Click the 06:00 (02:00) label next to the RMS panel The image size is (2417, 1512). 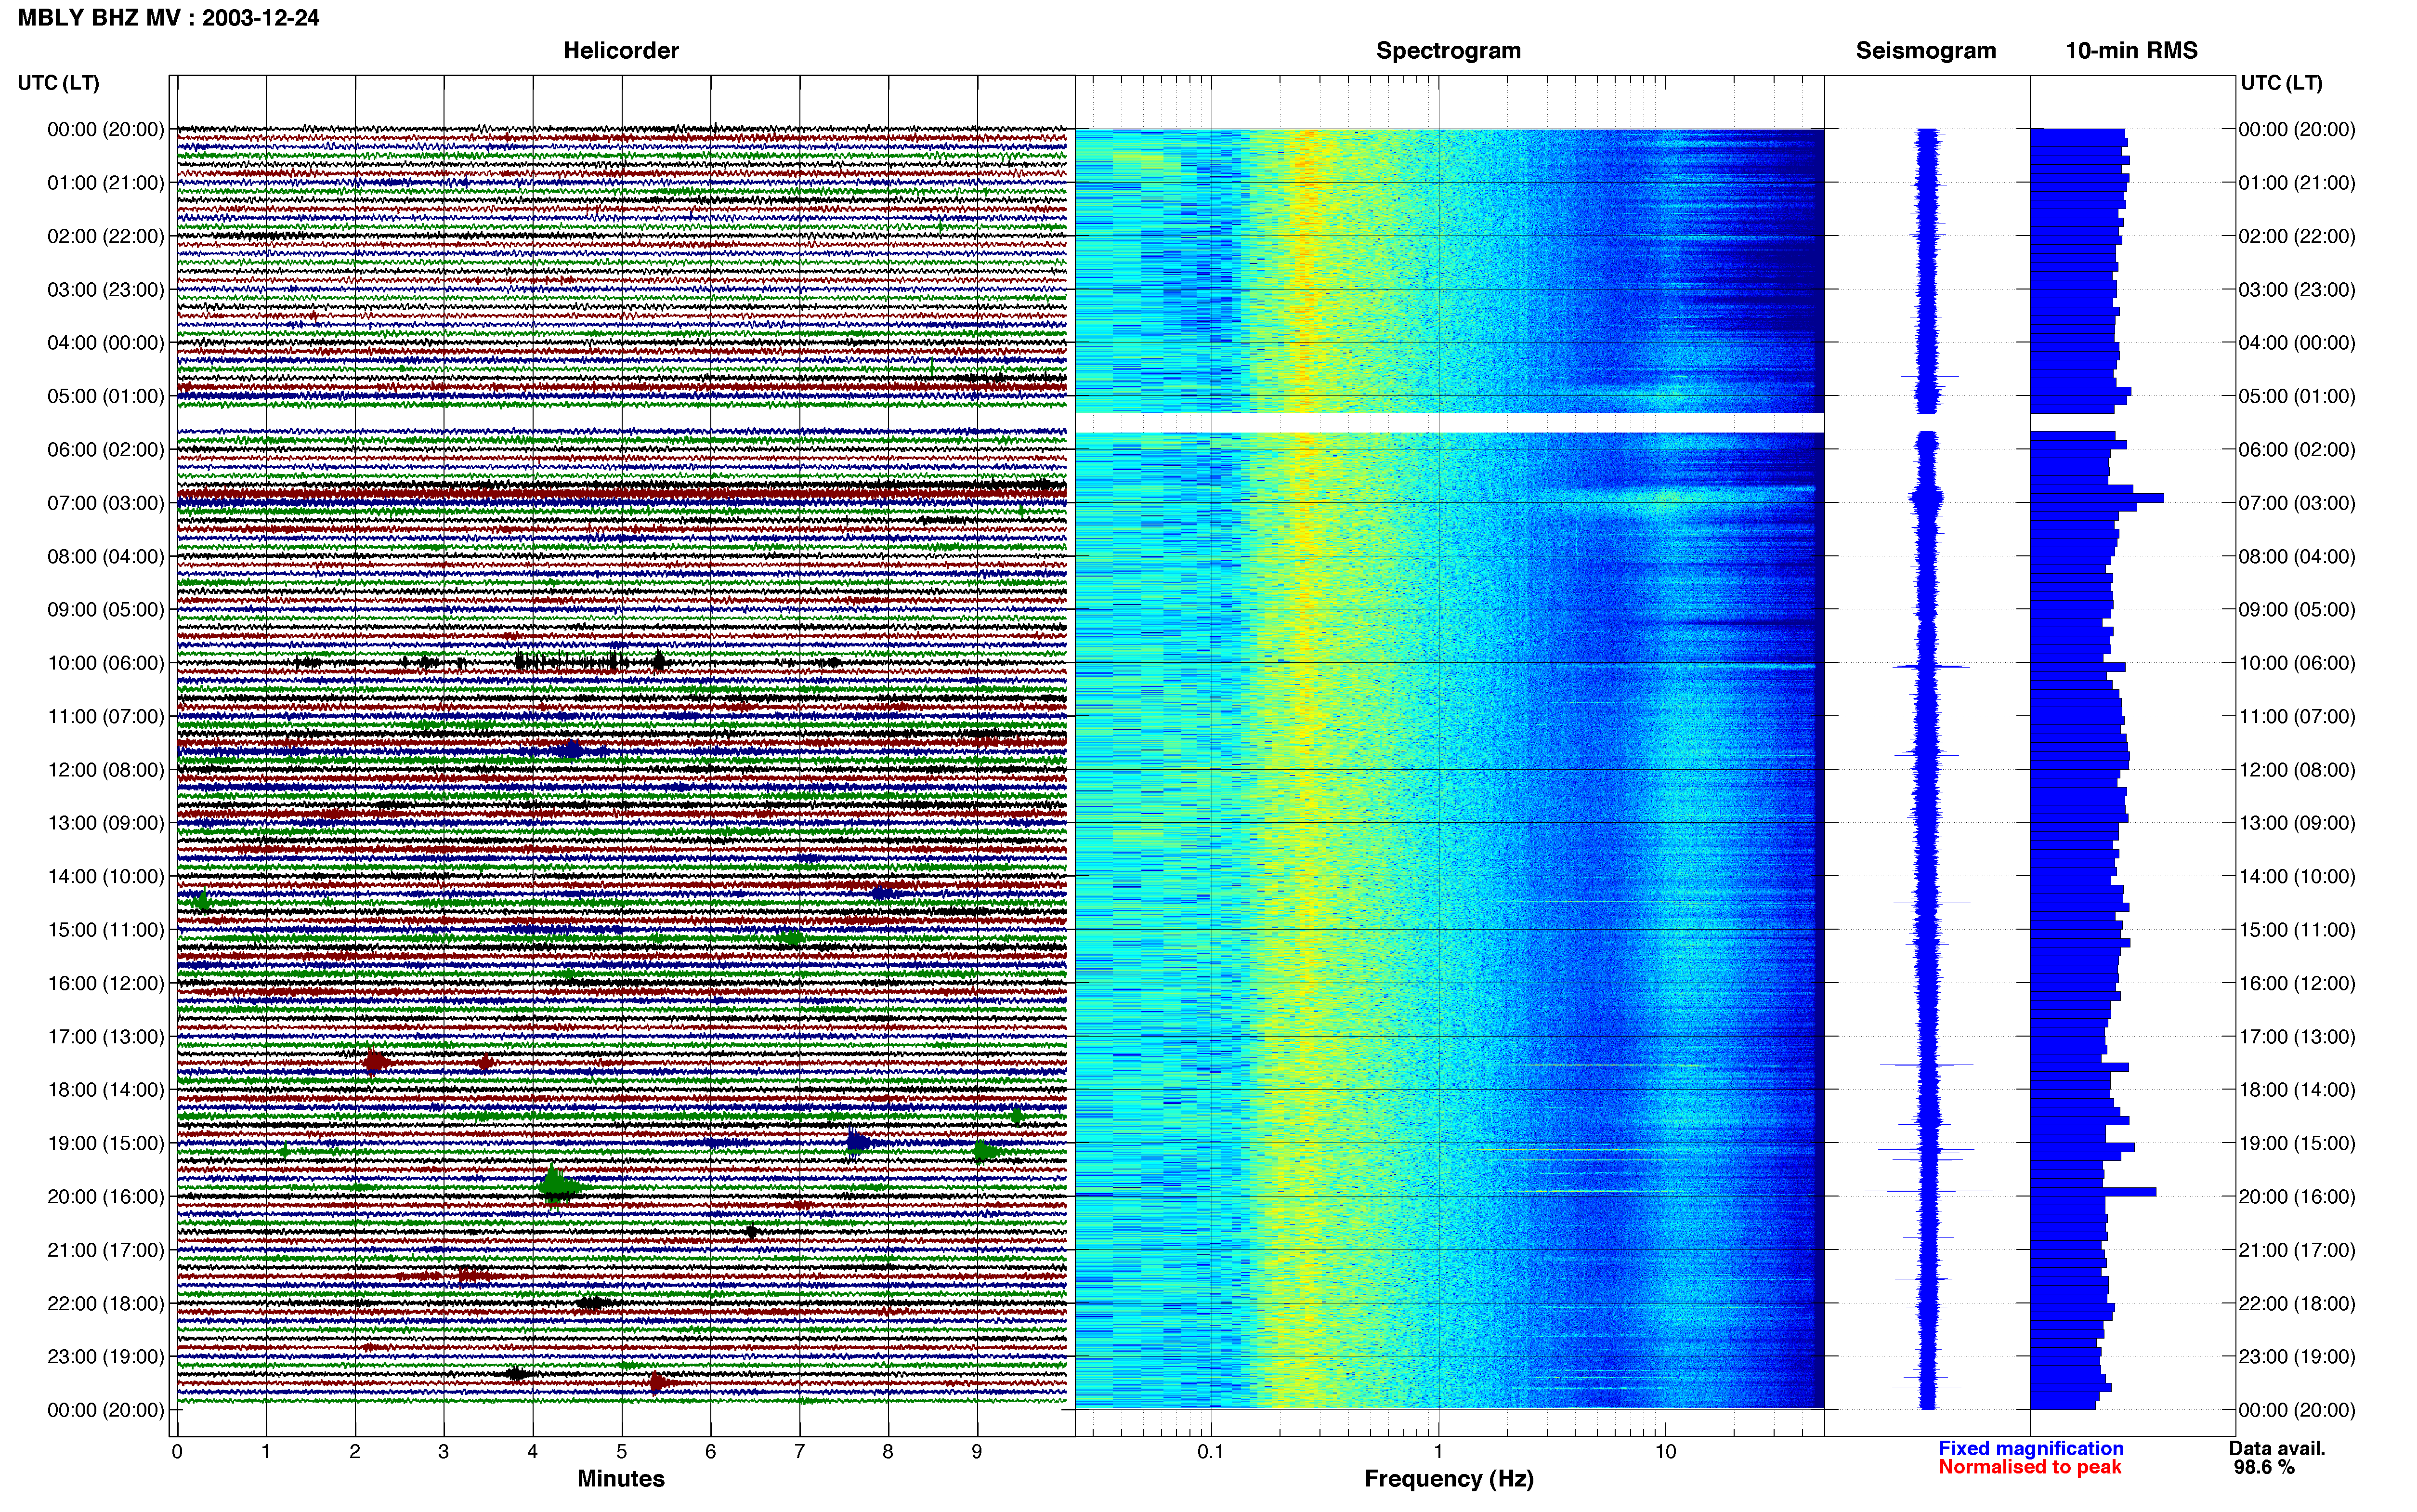2297,450
